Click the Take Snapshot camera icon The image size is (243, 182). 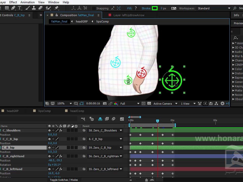click(105, 103)
